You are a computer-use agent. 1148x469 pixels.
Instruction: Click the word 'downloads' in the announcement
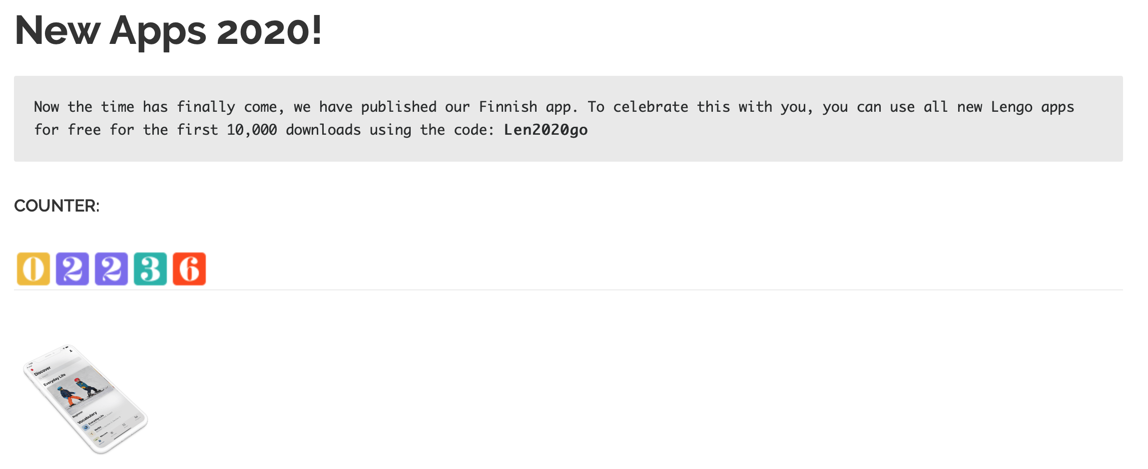323,130
